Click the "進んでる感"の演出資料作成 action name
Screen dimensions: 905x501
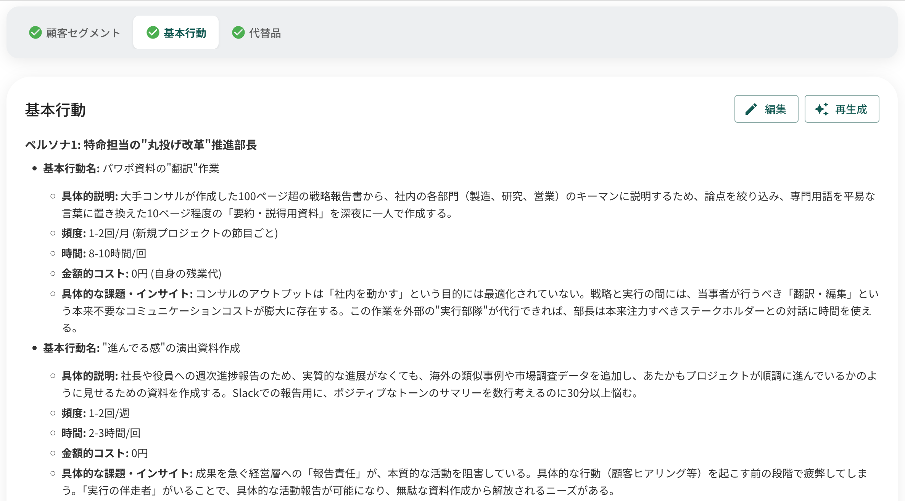click(171, 348)
